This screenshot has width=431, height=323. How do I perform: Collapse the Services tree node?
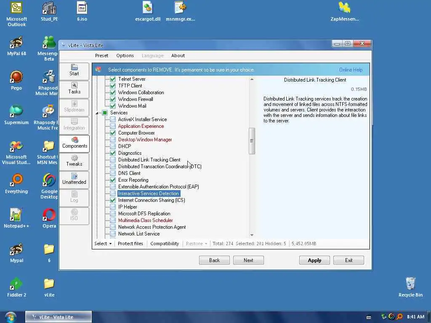97,113
